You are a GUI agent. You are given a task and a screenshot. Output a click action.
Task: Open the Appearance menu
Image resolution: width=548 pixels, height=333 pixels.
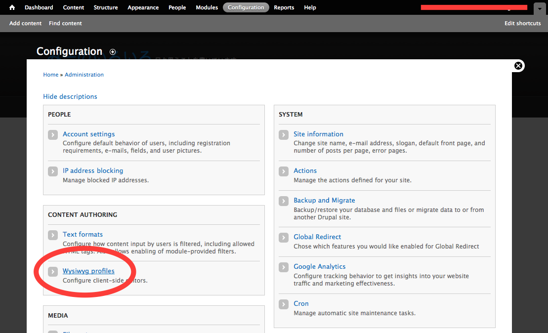[143, 7]
